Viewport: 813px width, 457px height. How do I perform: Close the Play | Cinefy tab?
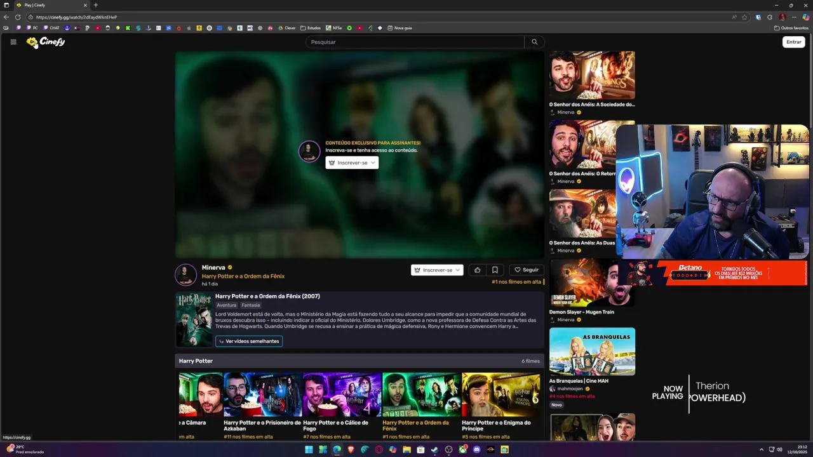85,5
